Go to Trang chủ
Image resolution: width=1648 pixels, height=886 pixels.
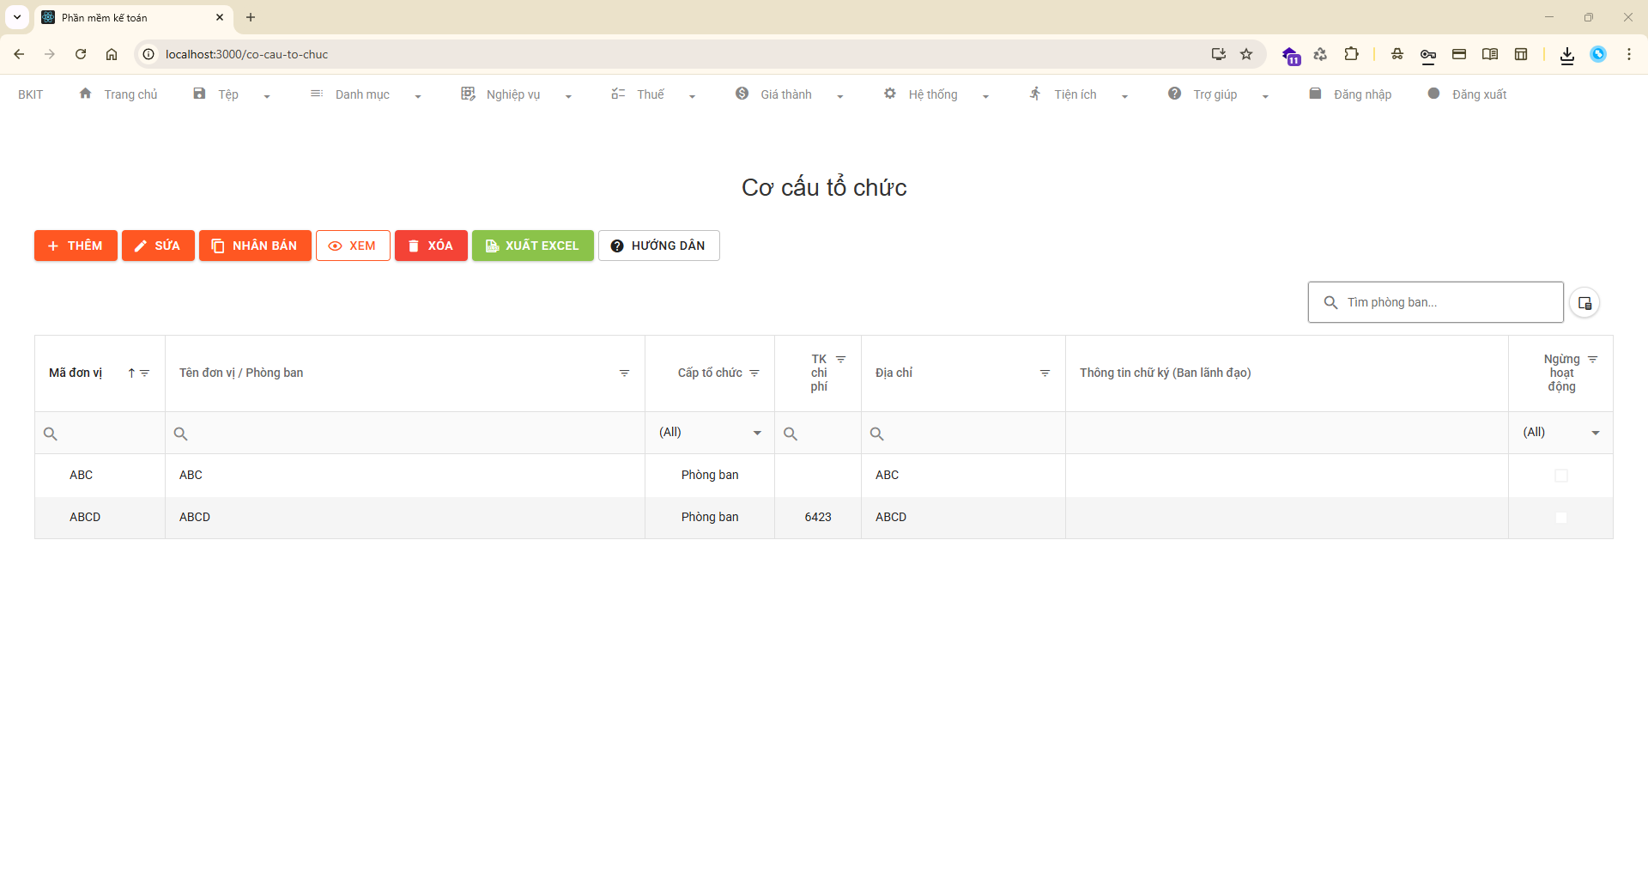tap(118, 94)
